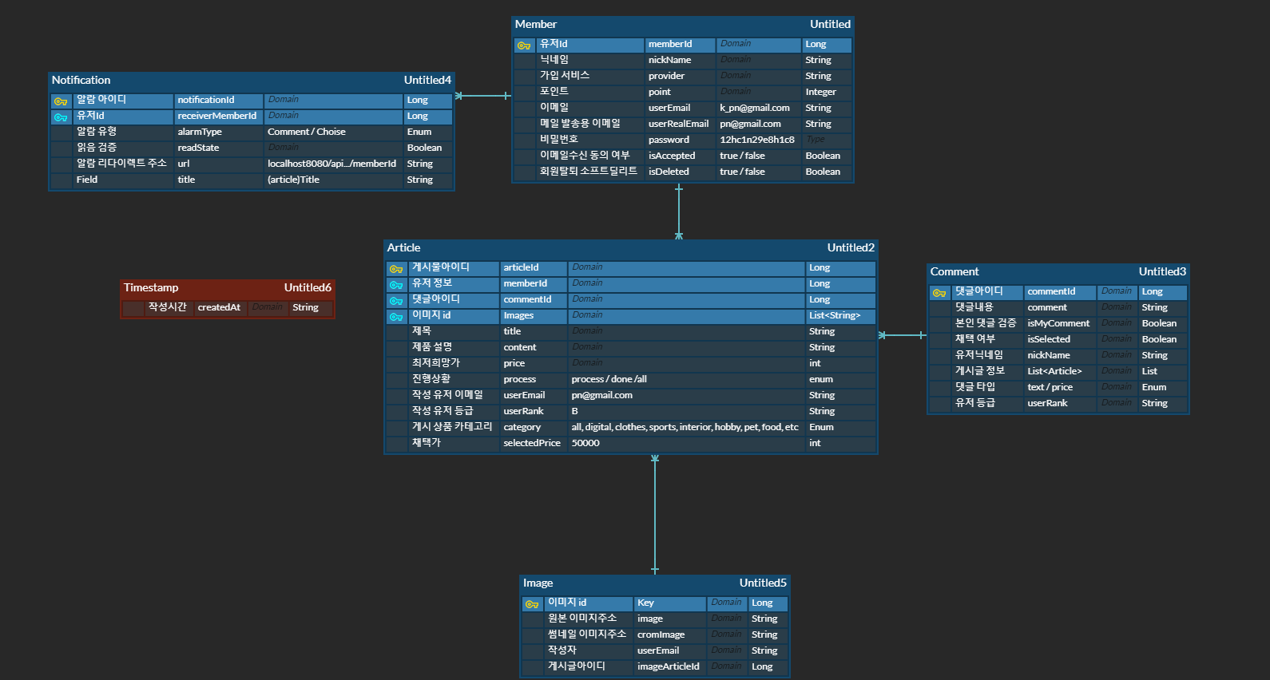Select the primary key icon in articleId row

point(396,269)
